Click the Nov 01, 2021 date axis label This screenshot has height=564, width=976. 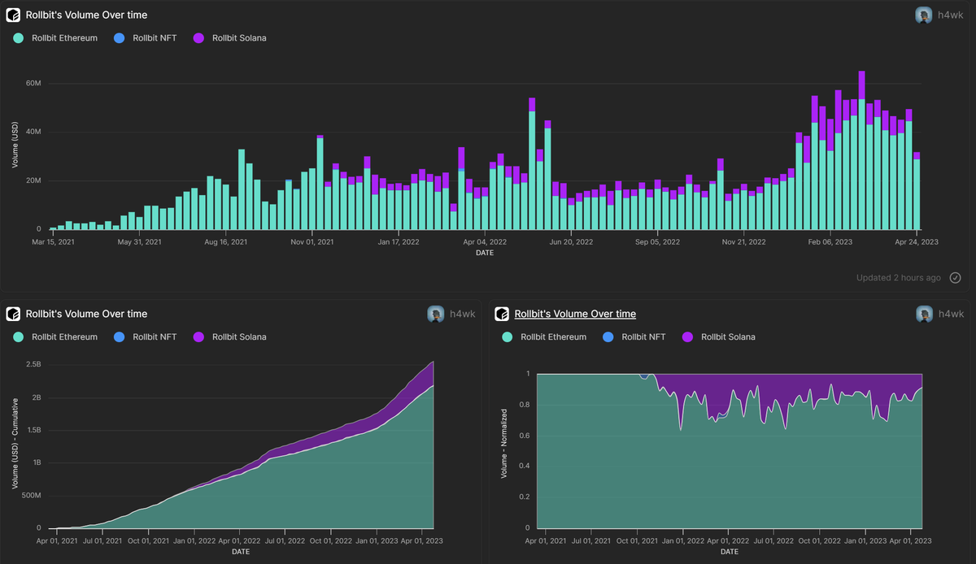pyautogui.click(x=312, y=242)
